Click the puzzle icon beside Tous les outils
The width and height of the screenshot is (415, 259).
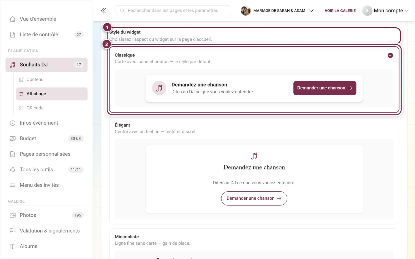[13, 170]
